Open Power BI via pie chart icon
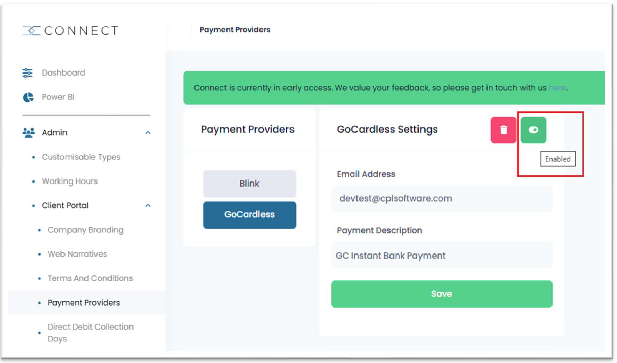 (x=28, y=97)
